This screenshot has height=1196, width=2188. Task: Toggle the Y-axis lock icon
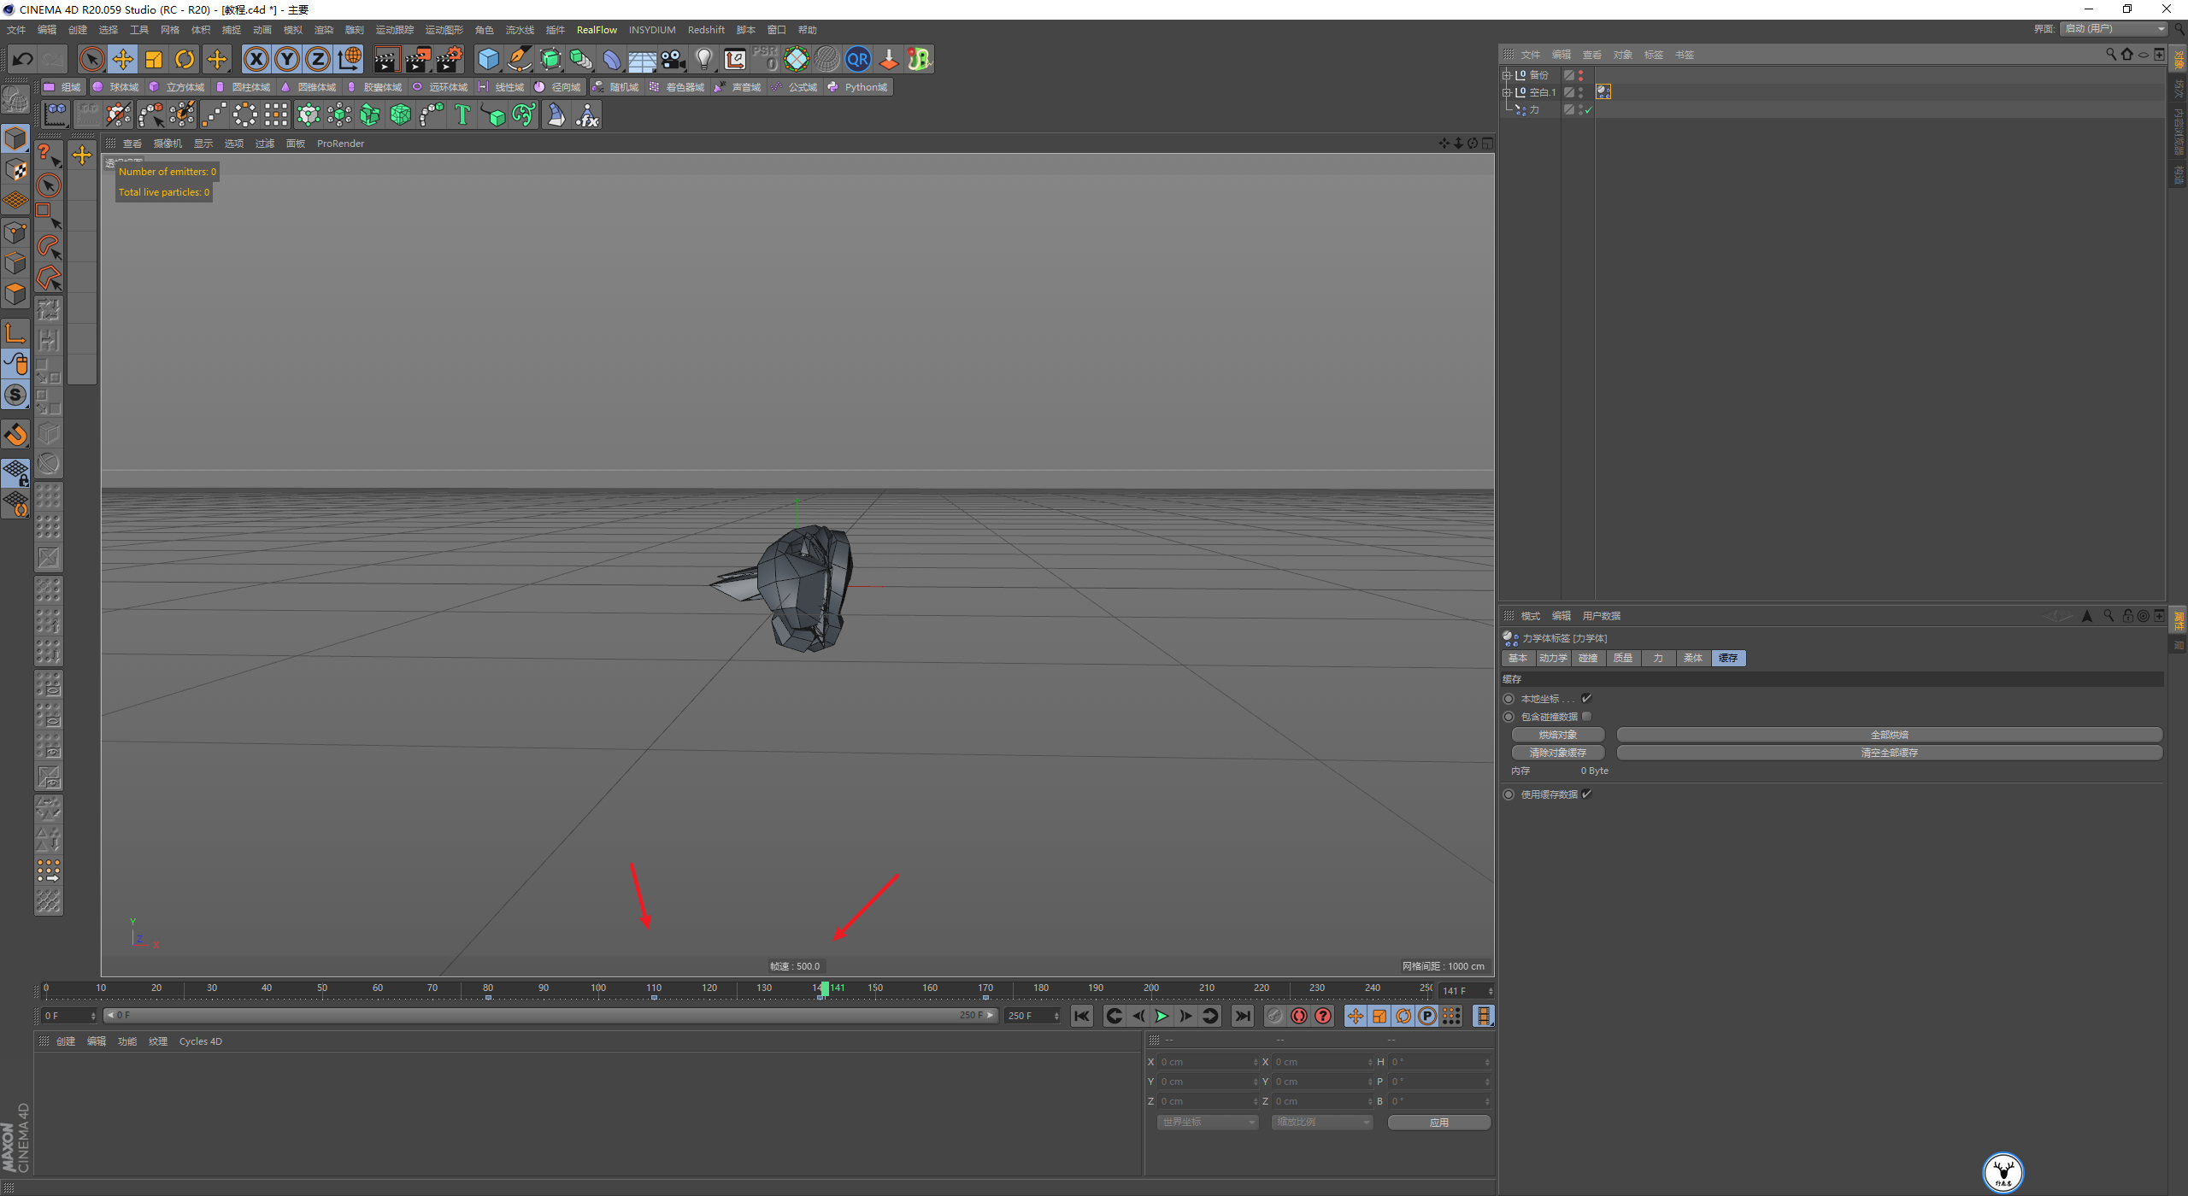point(287,59)
